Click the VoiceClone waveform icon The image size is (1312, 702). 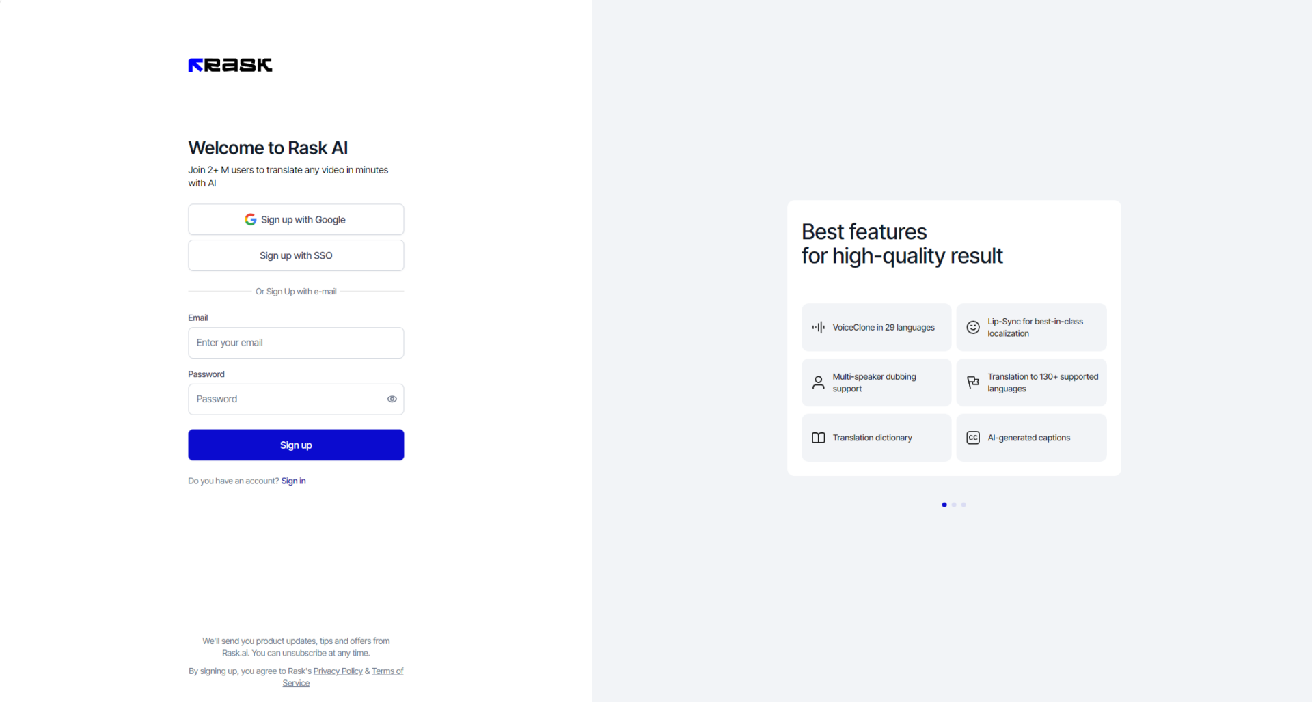818,327
